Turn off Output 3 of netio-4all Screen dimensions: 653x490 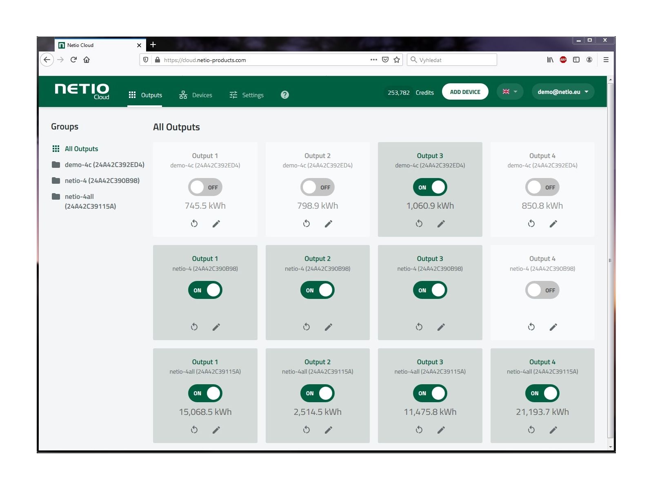tap(430, 393)
